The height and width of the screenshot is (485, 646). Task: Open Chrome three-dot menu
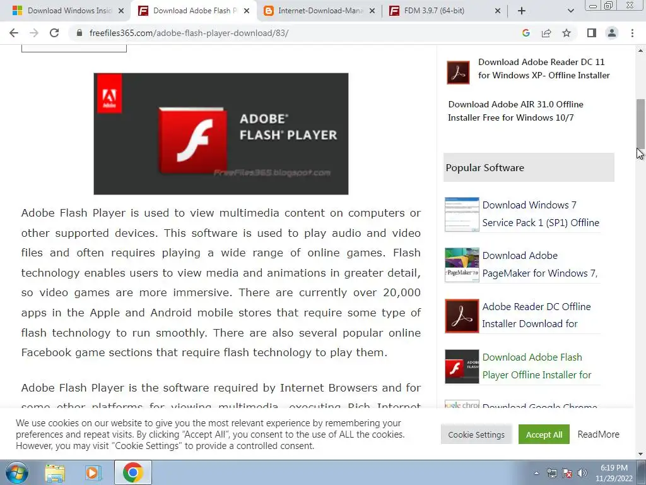pyautogui.click(x=632, y=33)
